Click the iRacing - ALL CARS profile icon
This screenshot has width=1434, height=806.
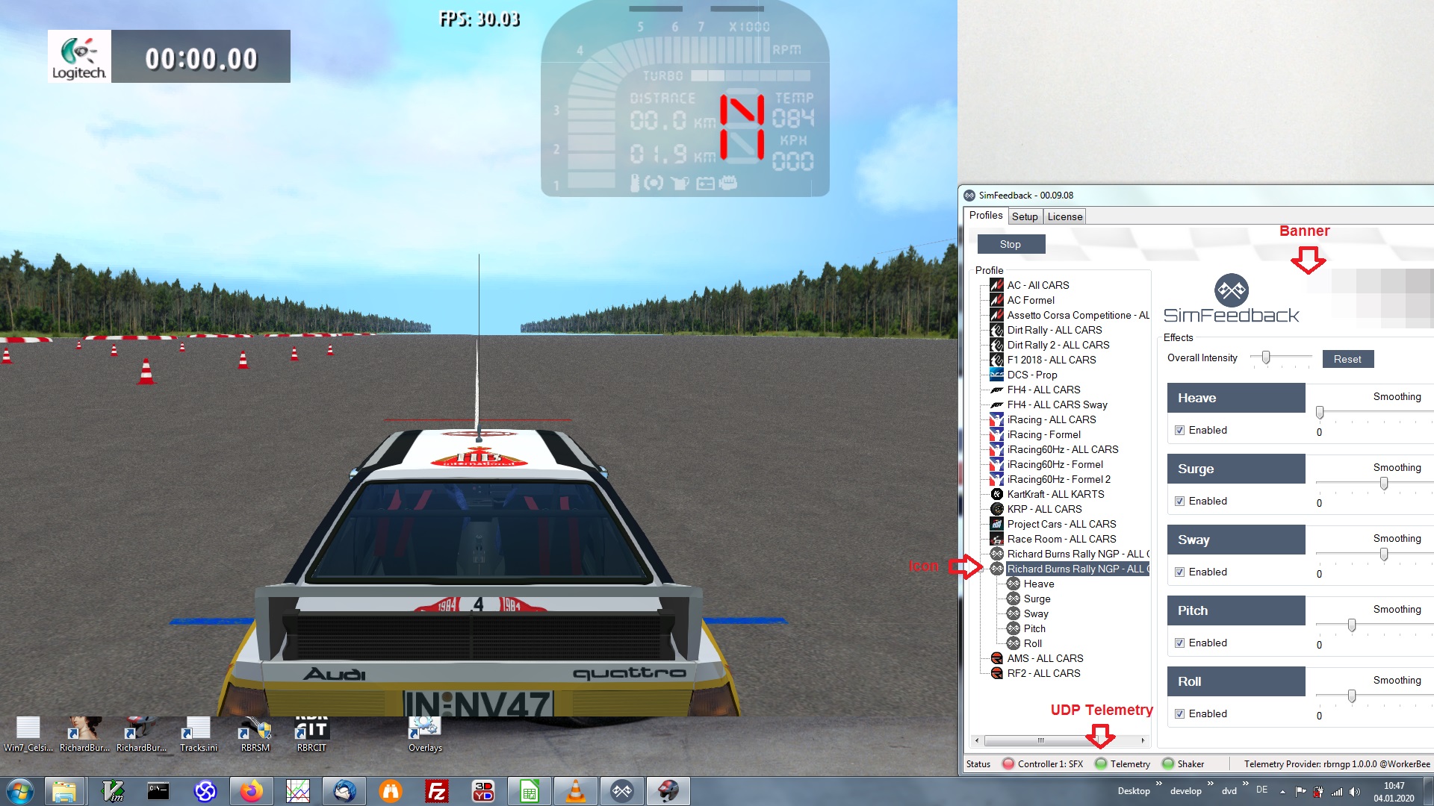point(996,419)
